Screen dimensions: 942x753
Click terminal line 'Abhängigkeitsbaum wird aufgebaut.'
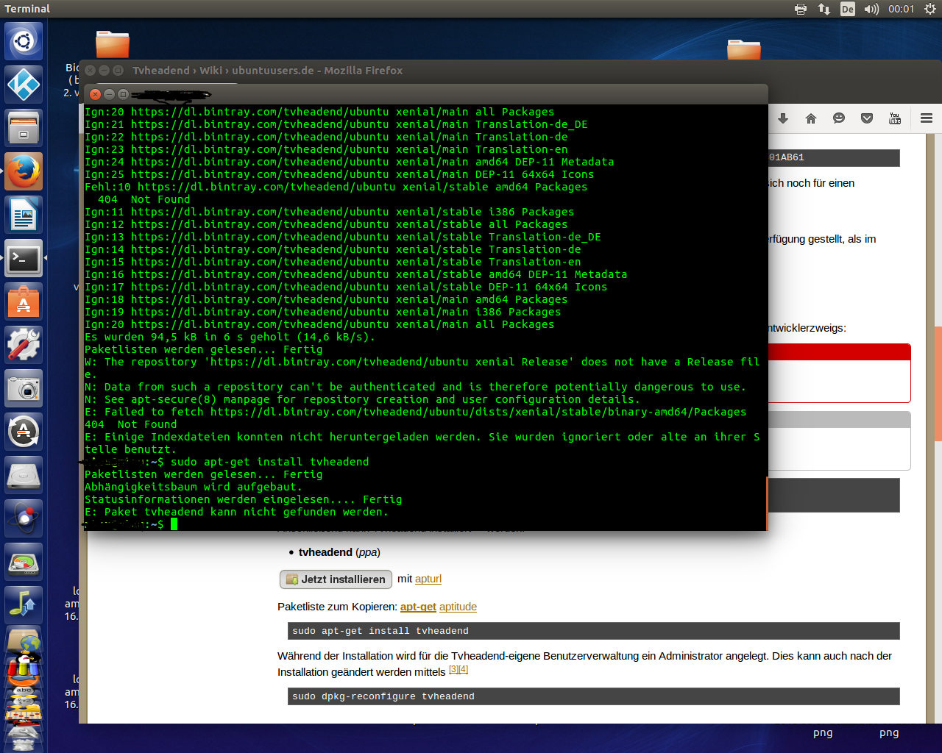tap(194, 487)
